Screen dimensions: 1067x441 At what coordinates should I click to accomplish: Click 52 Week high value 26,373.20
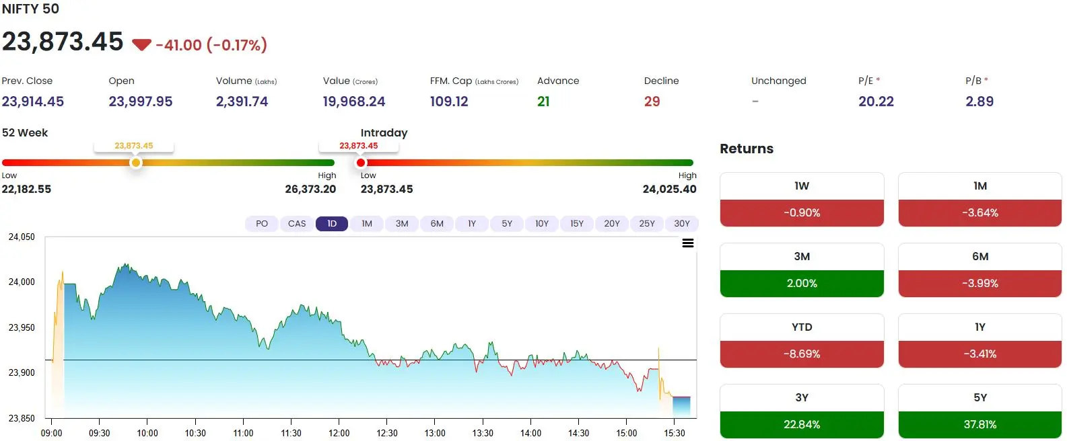tap(310, 190)
